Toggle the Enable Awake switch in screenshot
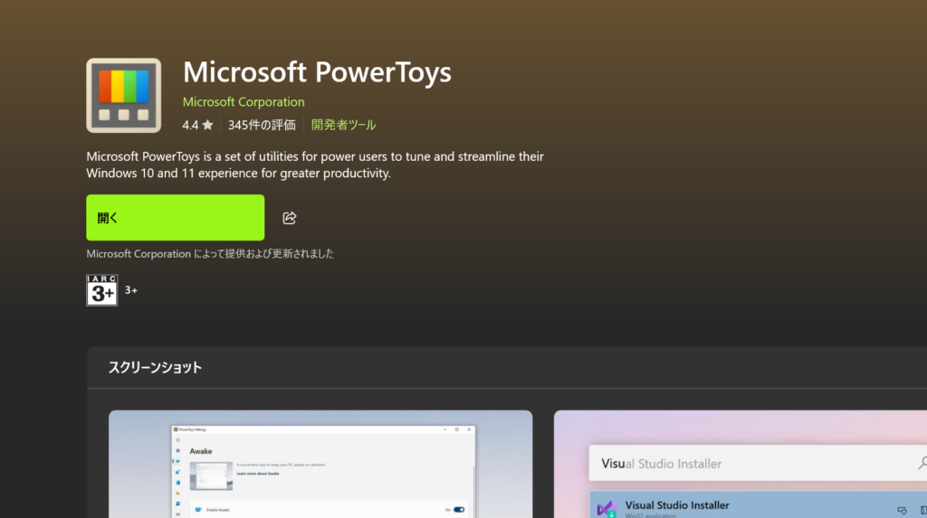927x518 pixels. click(458, 510)
